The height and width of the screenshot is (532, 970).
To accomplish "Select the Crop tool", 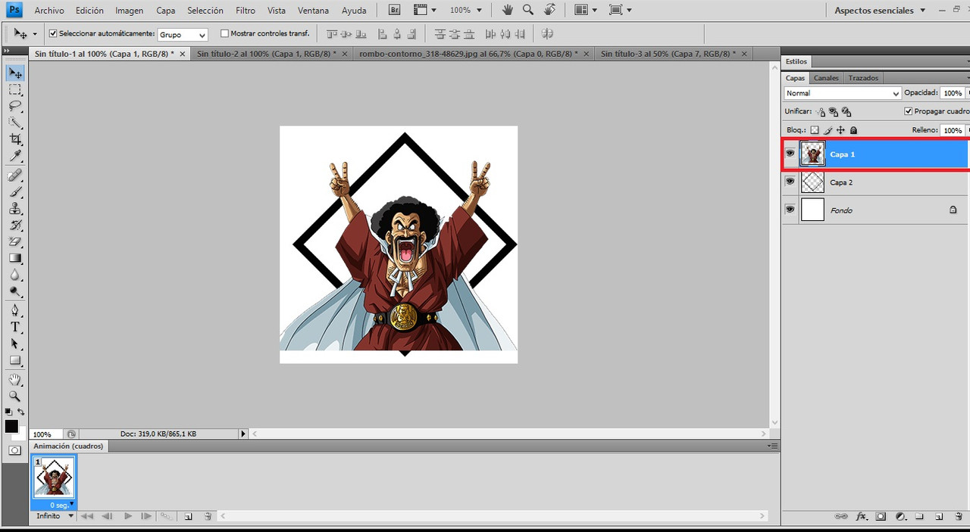I will pyautogui.click(x=15, y=139).
